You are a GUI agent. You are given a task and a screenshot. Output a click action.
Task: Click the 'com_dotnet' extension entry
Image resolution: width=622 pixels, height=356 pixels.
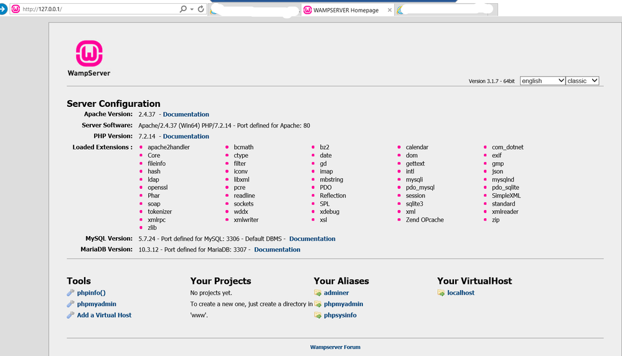tap(508, 147)
